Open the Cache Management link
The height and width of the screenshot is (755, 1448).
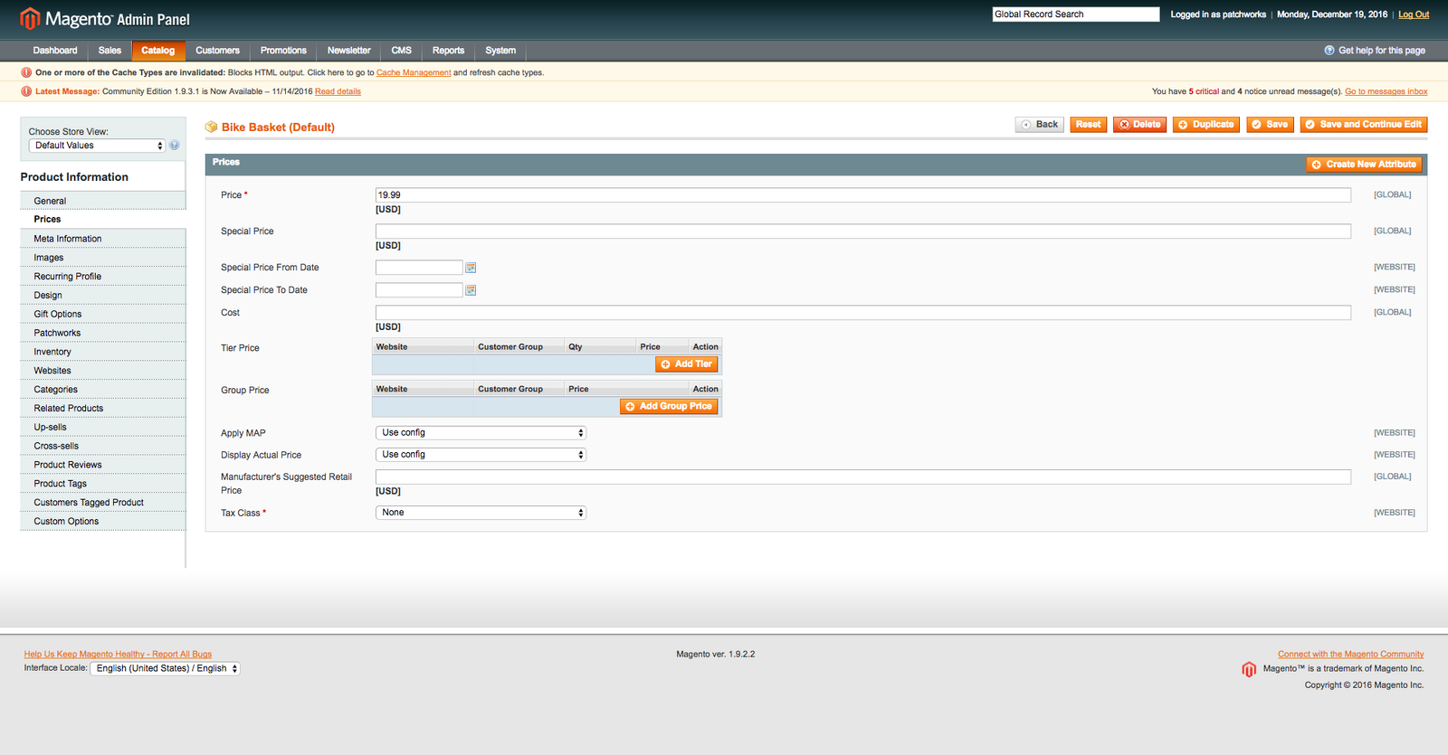coord(414,73)
